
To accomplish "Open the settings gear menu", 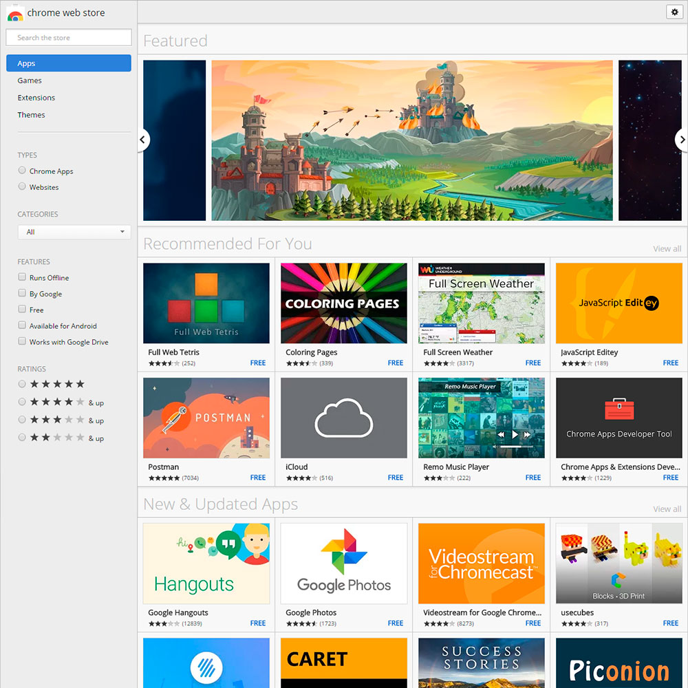I will [674, 12].
